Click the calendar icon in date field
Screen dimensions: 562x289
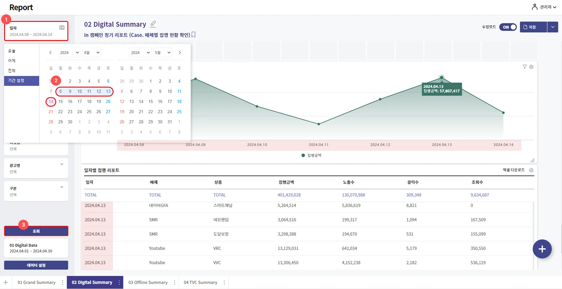tap(62, 27)
